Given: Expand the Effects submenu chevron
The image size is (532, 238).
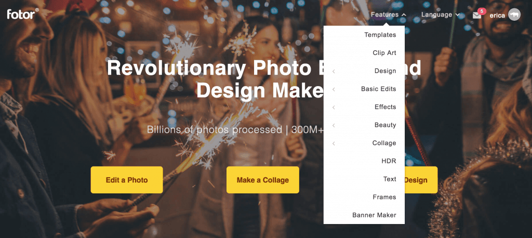Looking at the screenshot, I should [334, 107].
